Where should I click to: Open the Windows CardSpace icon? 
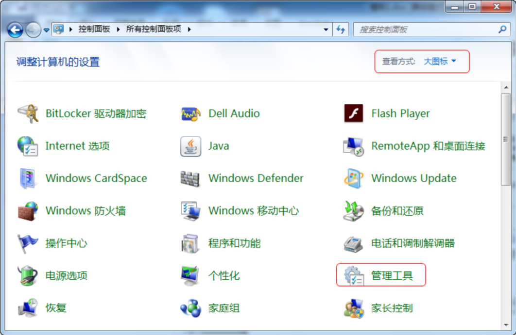pos(28,178)
